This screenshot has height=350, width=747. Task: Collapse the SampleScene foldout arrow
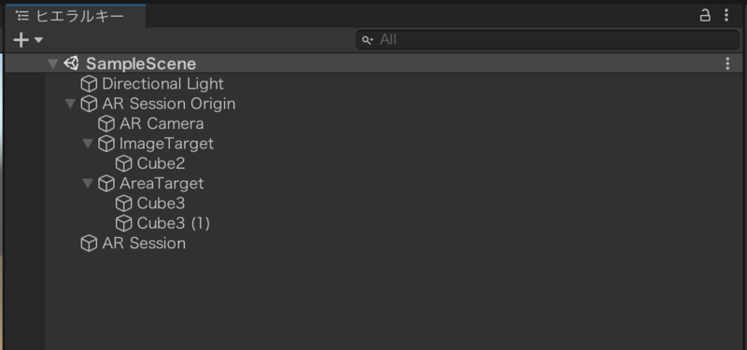(53, 63)
